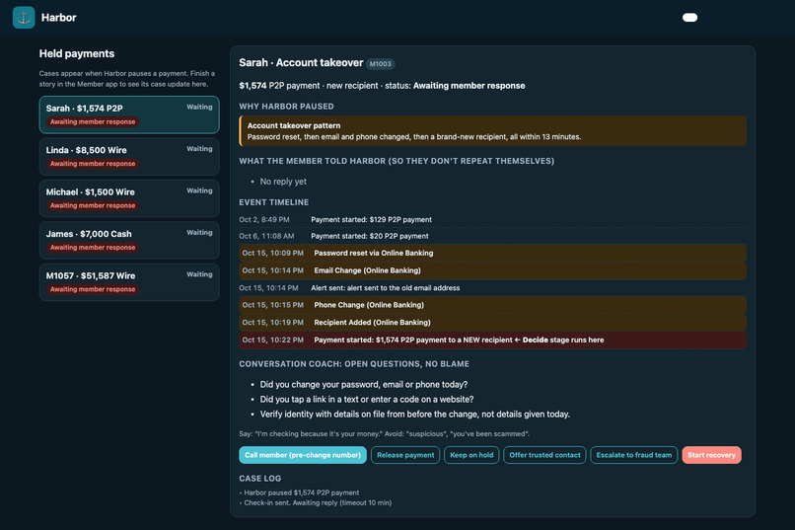Click 'Awaiting member response' badge on Linda's card
This screenshot has height=530, width=795.
click(93, 164)
